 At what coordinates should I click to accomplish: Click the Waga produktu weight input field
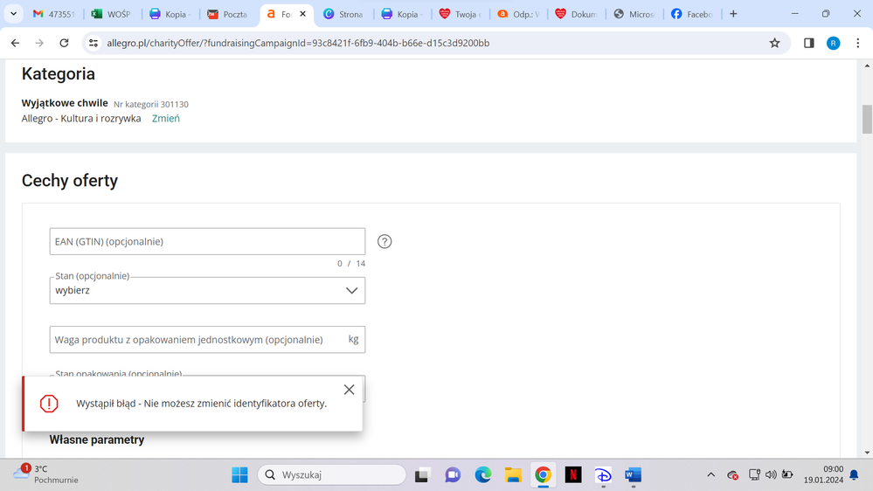[x=197, y=340]
